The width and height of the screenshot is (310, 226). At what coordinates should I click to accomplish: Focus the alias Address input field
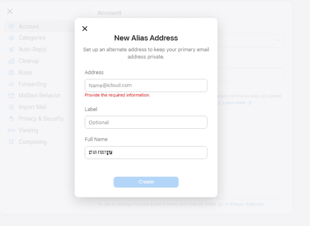(146, 86)
